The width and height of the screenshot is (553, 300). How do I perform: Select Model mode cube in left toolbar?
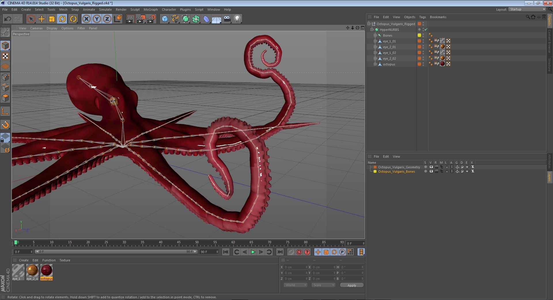pyautogui.click(x=5, y=46)
